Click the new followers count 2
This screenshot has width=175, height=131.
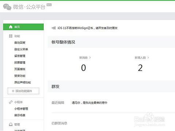[x=140, y=68]
